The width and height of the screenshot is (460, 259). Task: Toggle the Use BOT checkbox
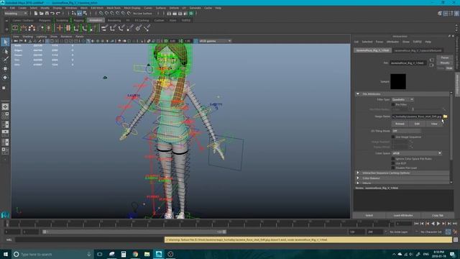(393, 163)
